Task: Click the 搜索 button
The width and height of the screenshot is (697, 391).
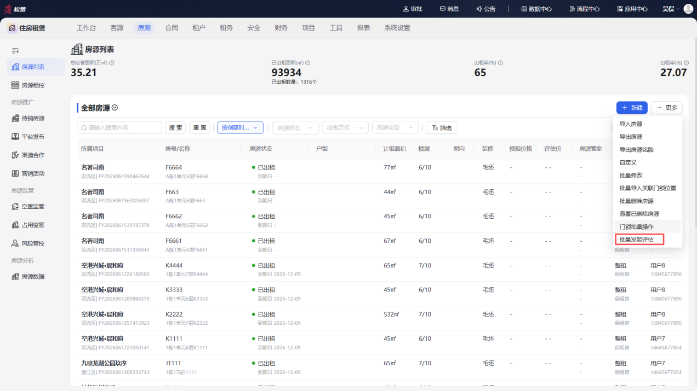Action: [175, 127]
